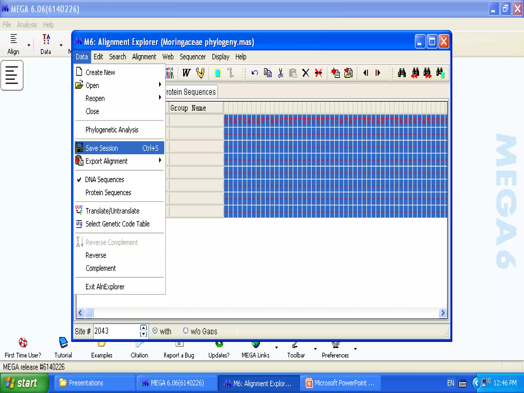524x393 pixels.
Task: Choose Exit AlnExplorer
Action: point(119,287)
